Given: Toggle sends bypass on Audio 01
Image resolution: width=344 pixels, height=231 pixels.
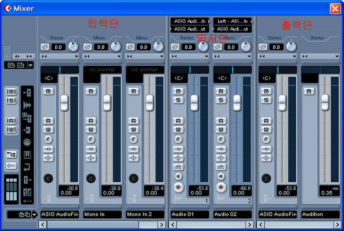Looking at the screenshot, I should point(179,167).
